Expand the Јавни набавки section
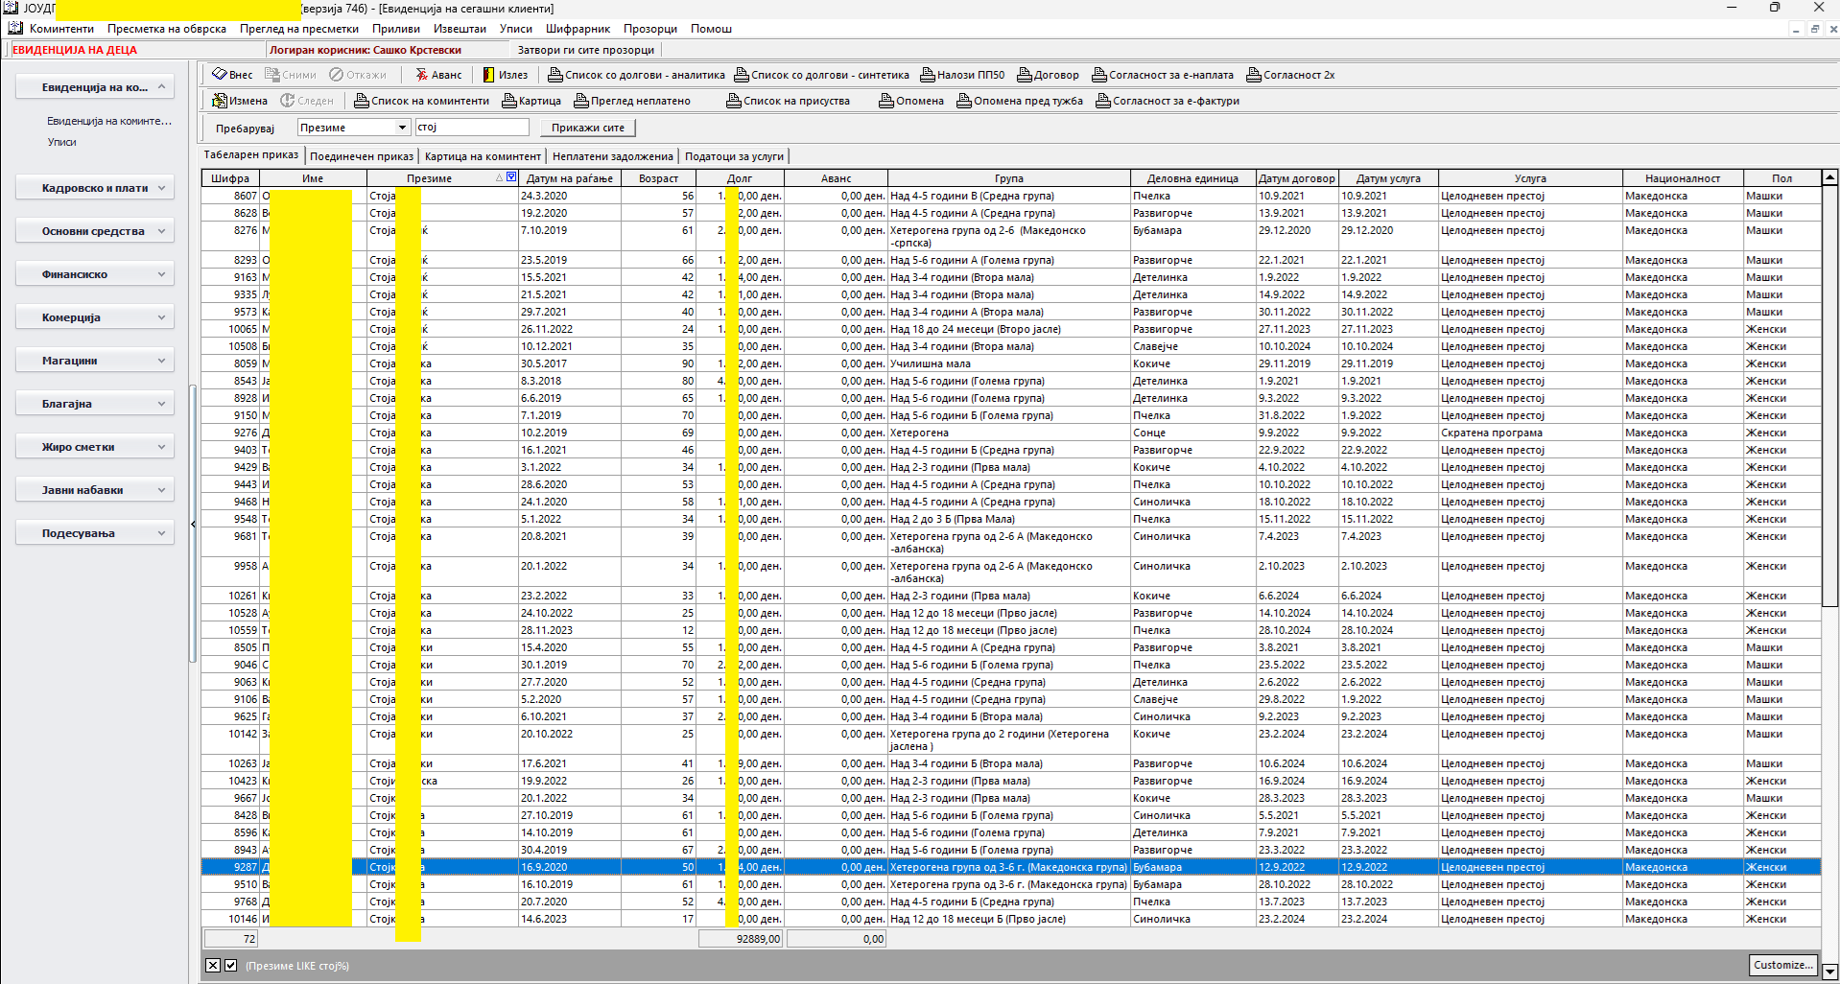The image size is (1840, 984). pyautogui.click(x=94, y=490)
